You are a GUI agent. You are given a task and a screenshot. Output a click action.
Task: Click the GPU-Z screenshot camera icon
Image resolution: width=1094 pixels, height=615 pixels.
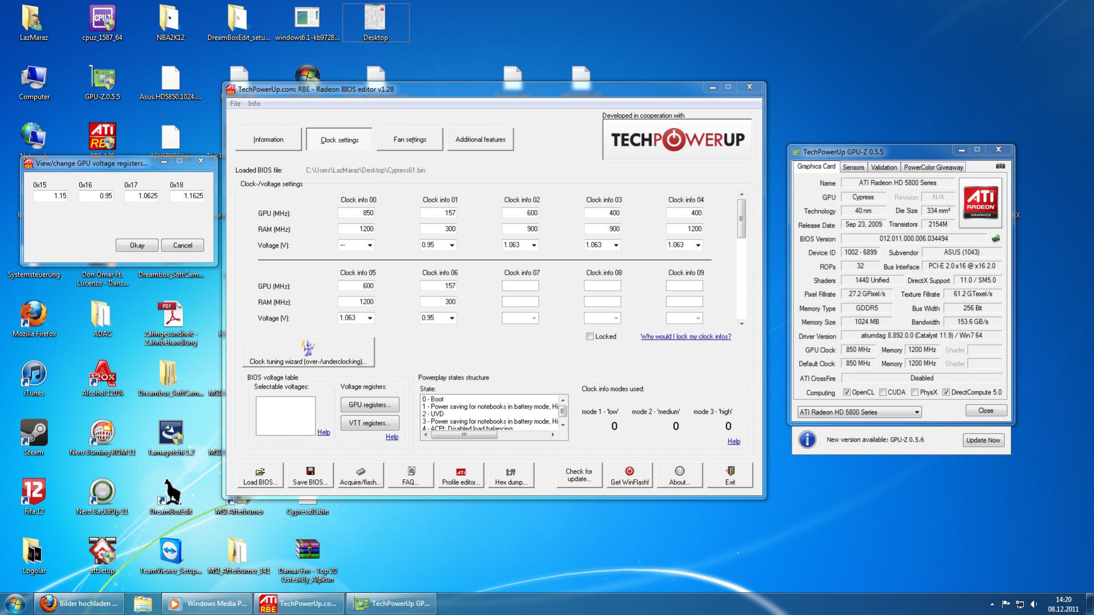point(1000,166)
